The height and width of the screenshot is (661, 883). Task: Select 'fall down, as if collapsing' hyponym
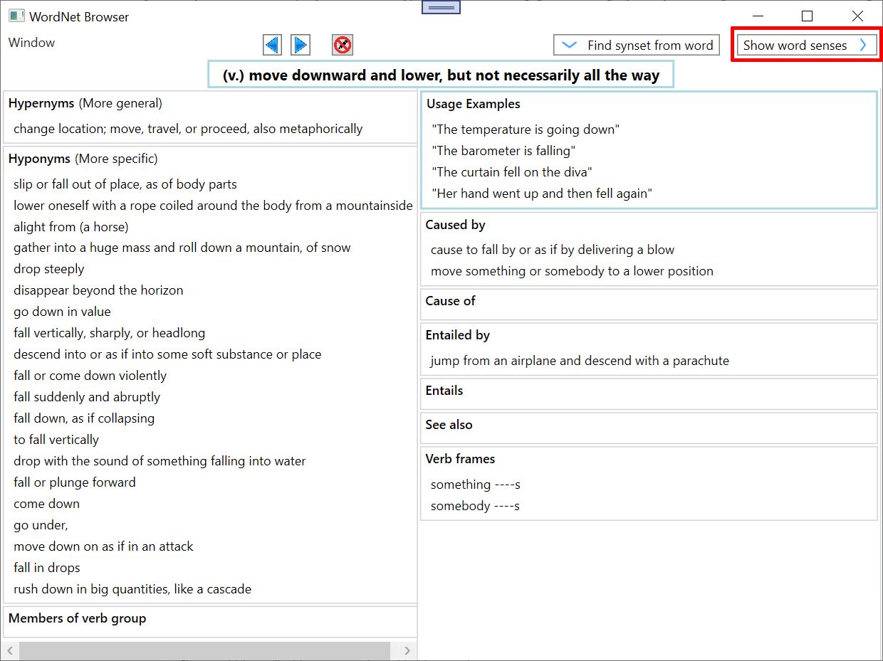point(84,418)
